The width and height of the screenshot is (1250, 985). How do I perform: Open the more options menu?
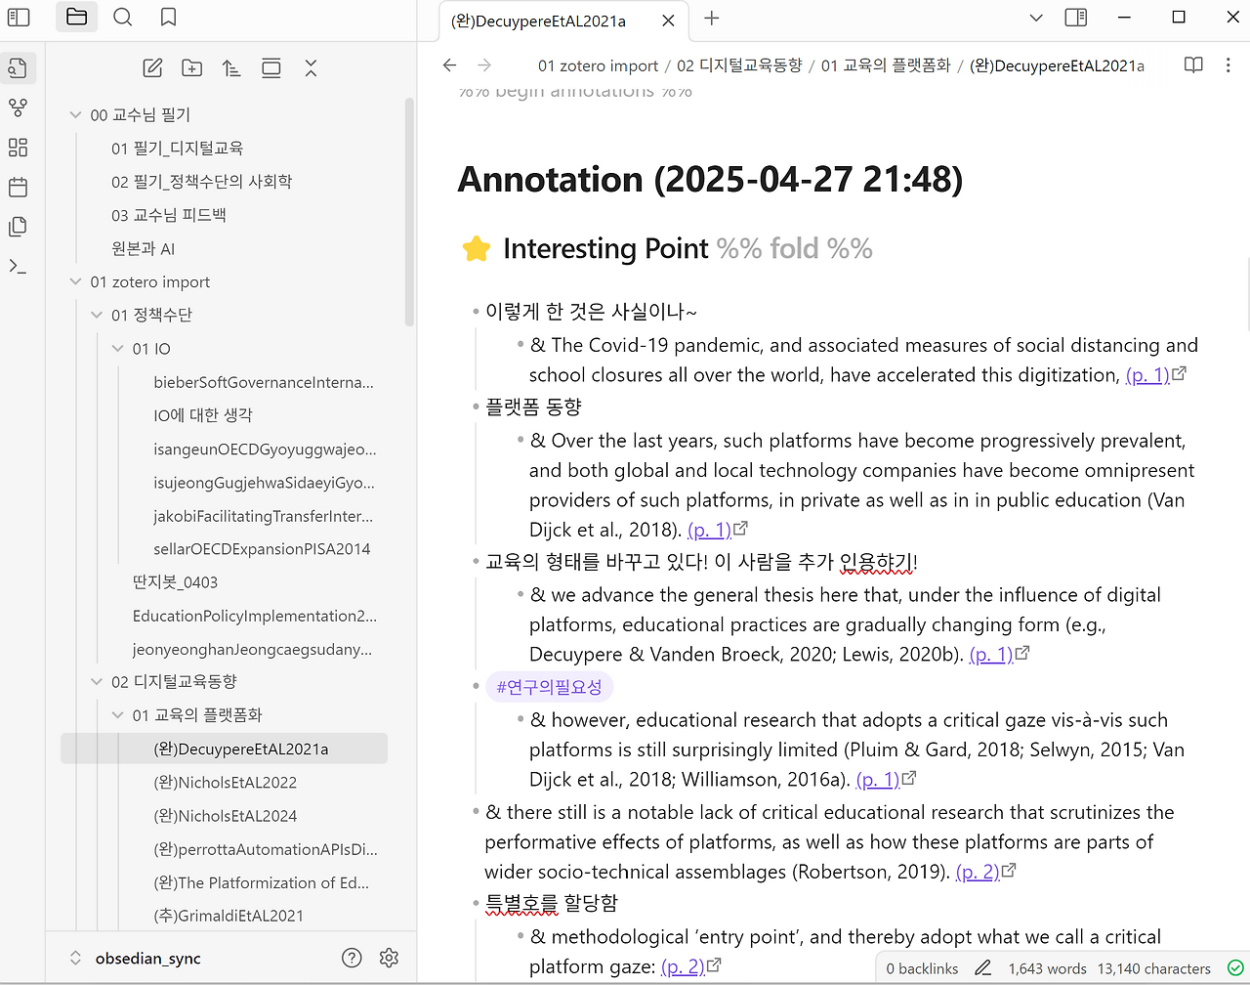pyautogui.click(x=1229, y=64)
